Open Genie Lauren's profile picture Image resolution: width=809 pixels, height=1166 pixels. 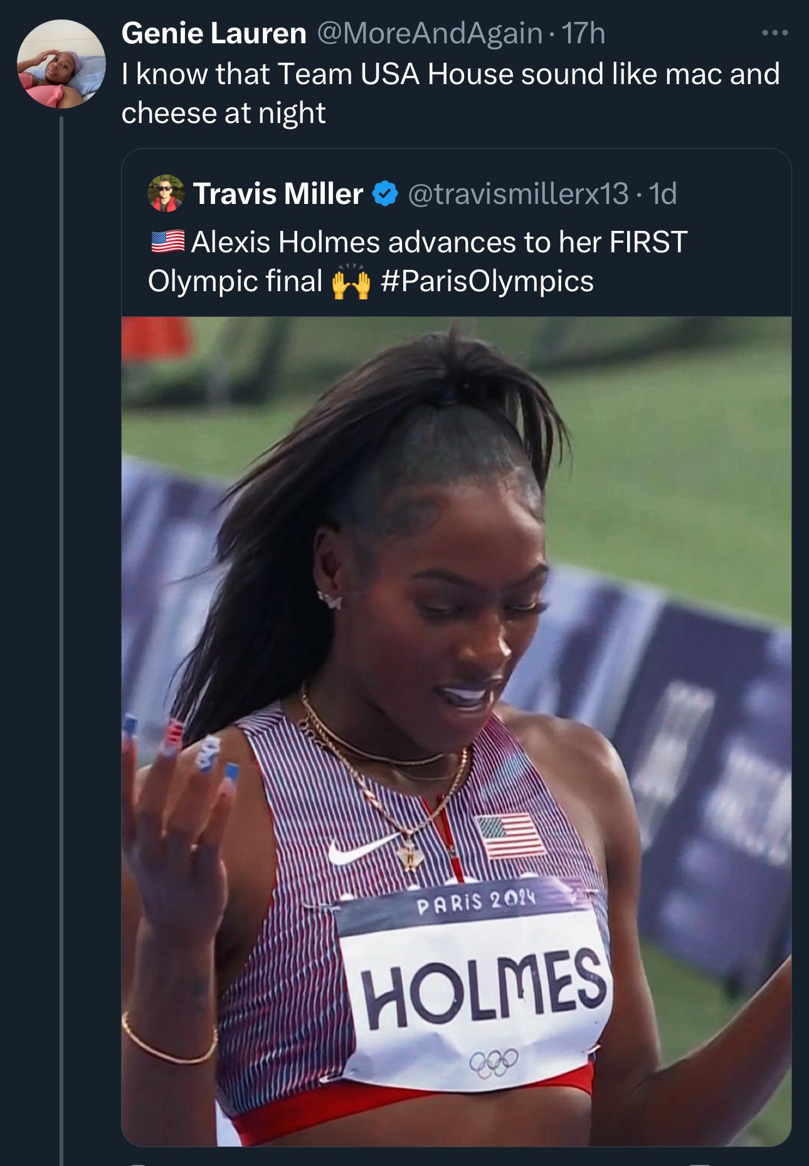[x=61, y=64]
